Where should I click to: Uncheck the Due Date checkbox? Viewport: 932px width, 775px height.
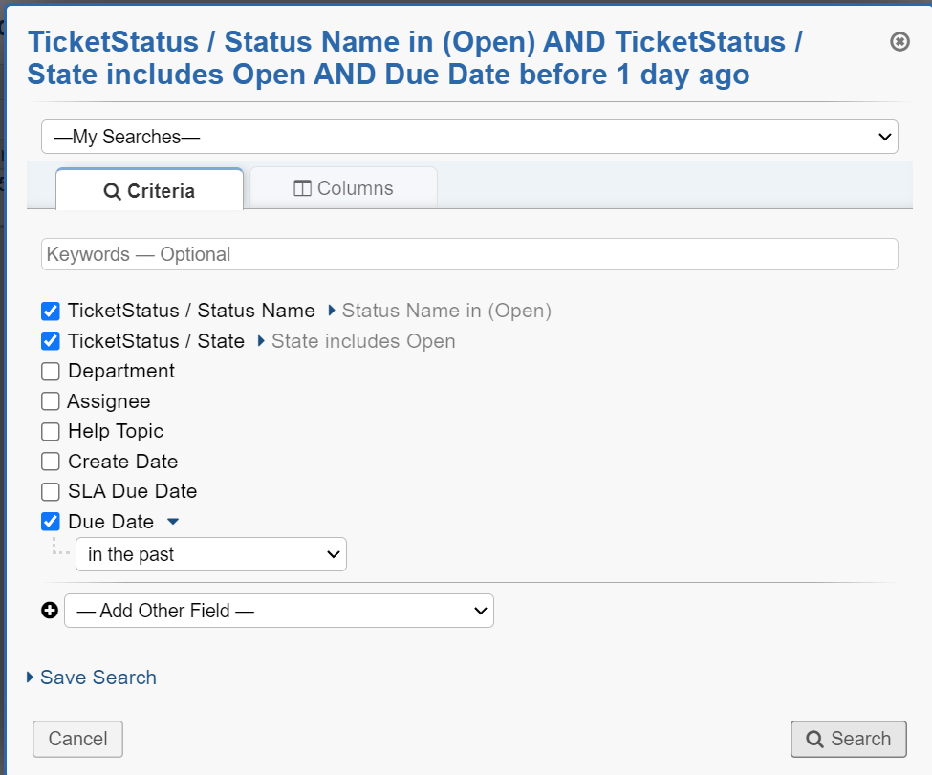tap(51, 522)
